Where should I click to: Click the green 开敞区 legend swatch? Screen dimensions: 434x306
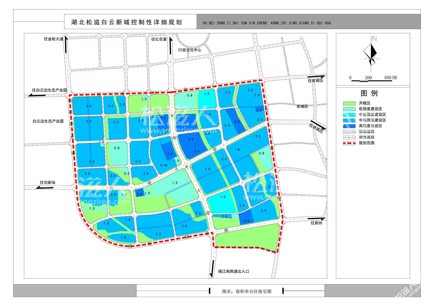point(349,103)
